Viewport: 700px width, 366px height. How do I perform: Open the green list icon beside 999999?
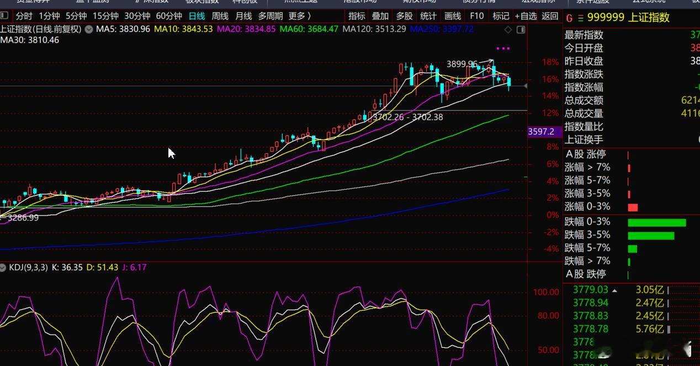(580, 18)
